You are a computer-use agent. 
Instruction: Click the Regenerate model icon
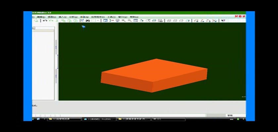coord(81,21)
